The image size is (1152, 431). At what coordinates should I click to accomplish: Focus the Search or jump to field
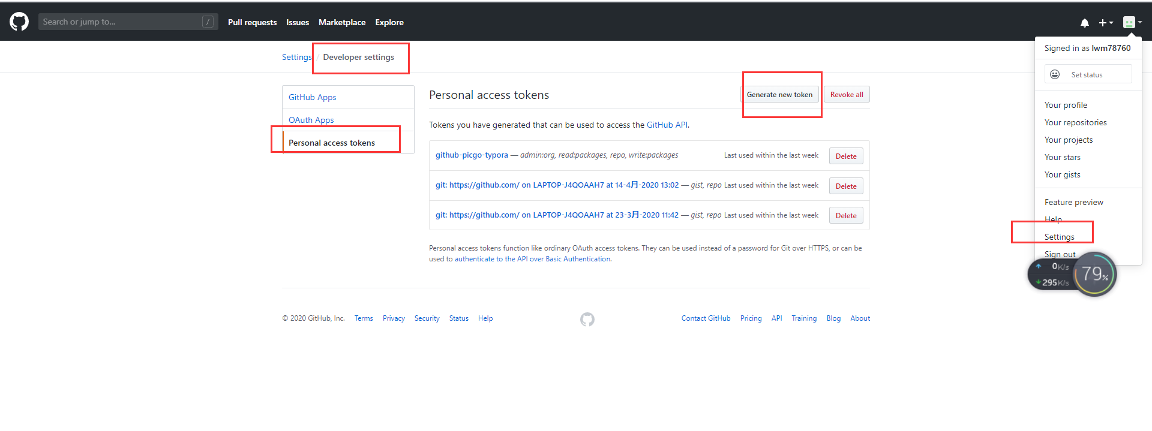pyautogui.click(x=128, y=22)
